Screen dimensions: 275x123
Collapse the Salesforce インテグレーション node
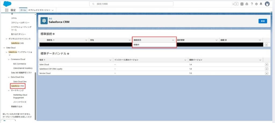coord(7,52)
